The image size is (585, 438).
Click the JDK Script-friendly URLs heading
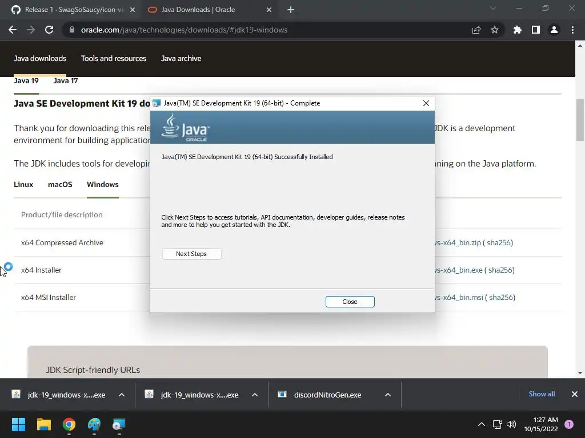[93, 370]
